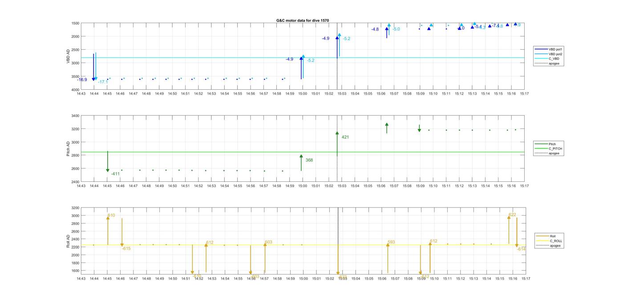The height and width of the screenshot is (308, 623).
Task: Click the "2500" tick on VBD axis
Action: click(x=74, y=50)
